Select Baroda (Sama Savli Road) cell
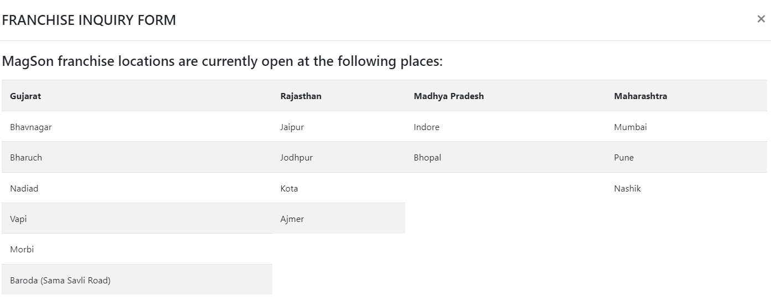This screenshot has height=300, width=771. [x=137, y=280]
